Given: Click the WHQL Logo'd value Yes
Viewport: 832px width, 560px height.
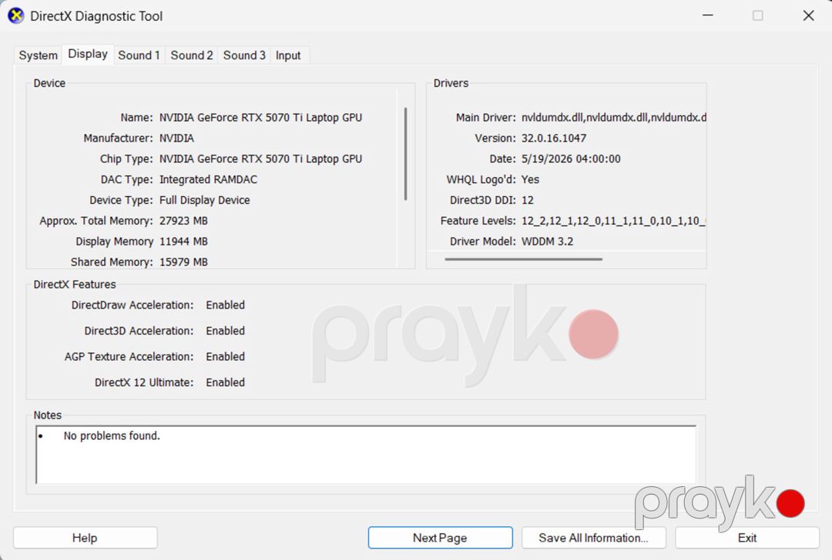Looking at the screenshot, I should [530, 179].
